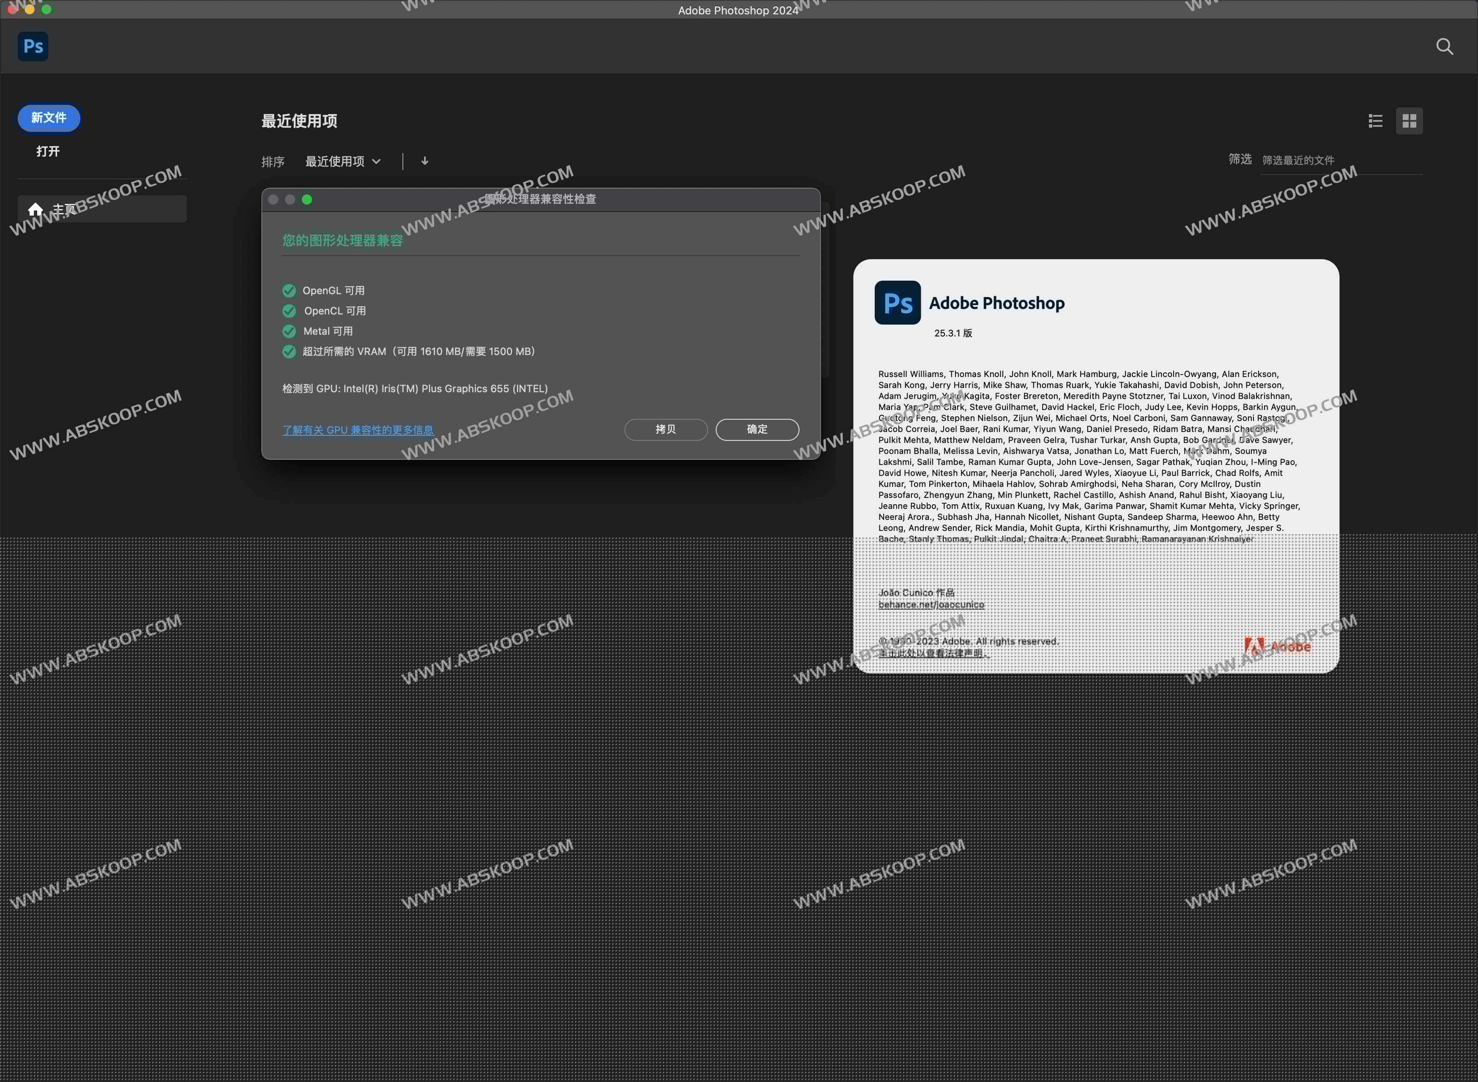Open the search magnifier icon
This screenshot has width=1478, height=1082.
1445,46
